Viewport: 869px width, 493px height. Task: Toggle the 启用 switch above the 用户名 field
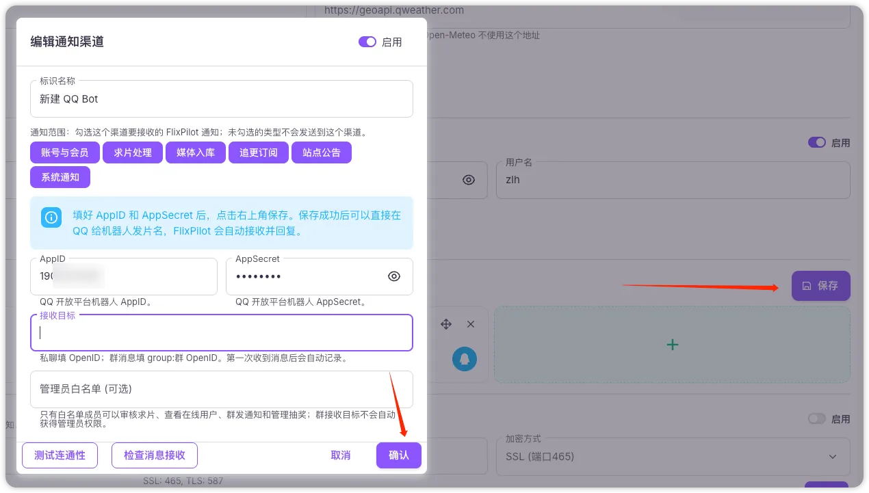tap(817, 142)
